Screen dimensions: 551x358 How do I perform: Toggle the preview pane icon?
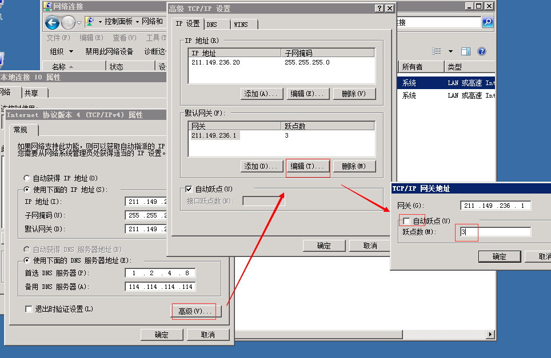click(466, 51)
